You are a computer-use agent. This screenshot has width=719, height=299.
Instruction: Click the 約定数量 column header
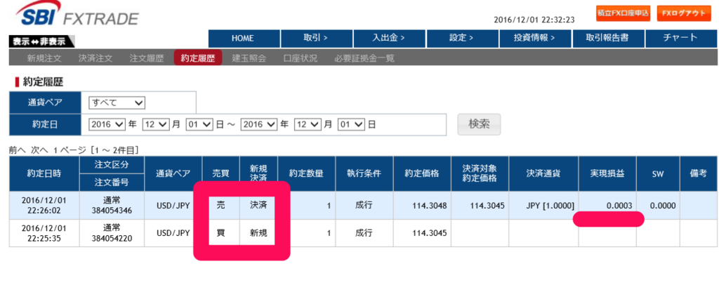point(306,174)
